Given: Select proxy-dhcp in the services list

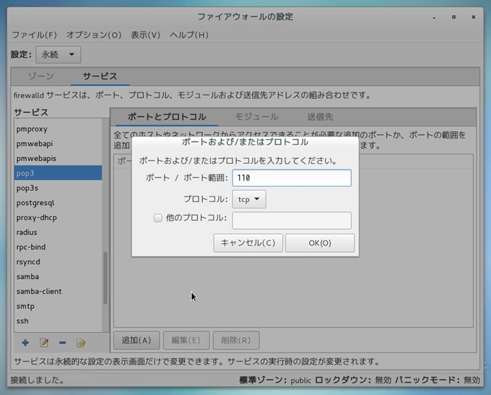Looking at the screenshot, I should coord(58,217).
